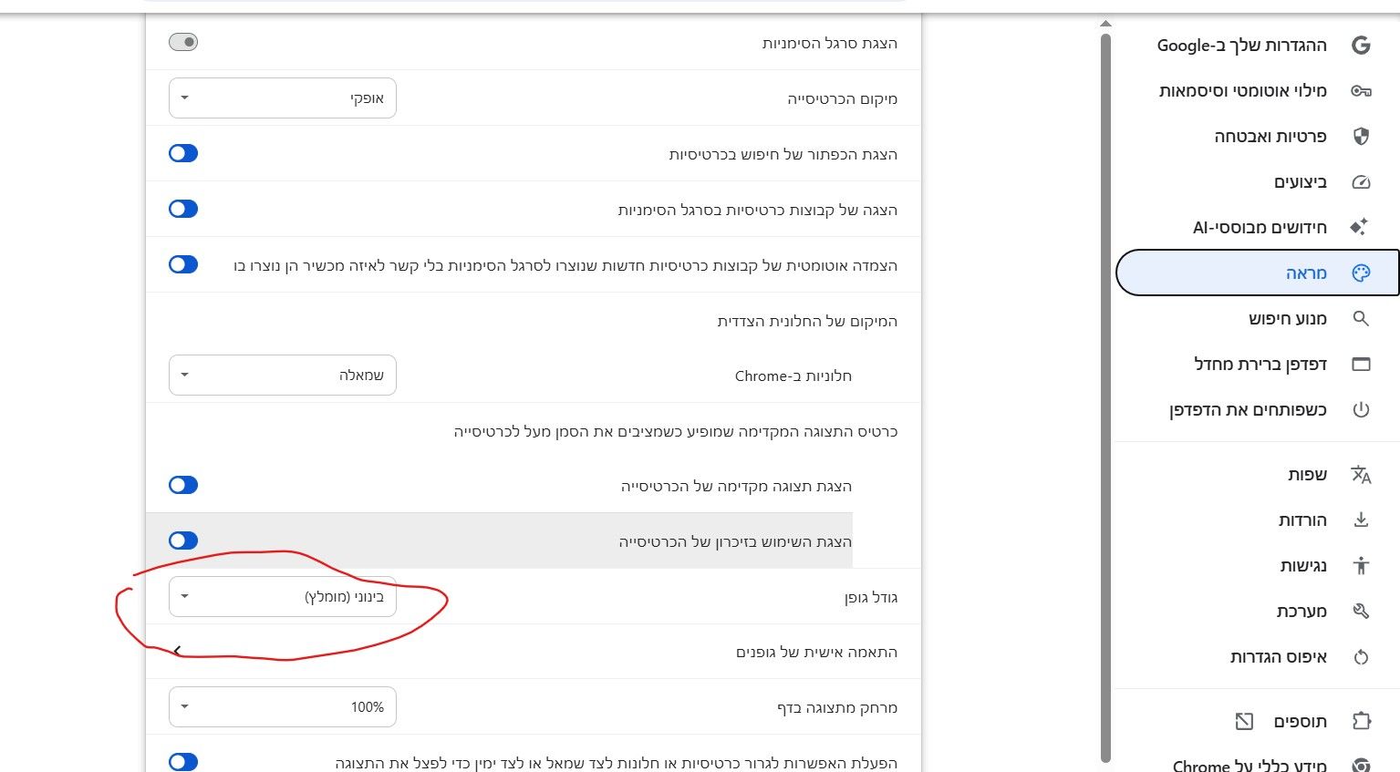Toggle the show bookmarks bar switch
The width and height of the screenshot is (1400, 772).
coord(183,42)
